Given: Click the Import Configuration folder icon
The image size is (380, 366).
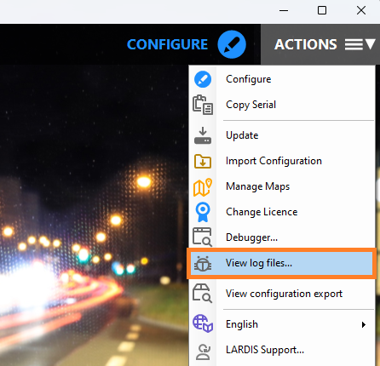Looking at the screenshot, I should pyautogui.click(x=203, y=161).
